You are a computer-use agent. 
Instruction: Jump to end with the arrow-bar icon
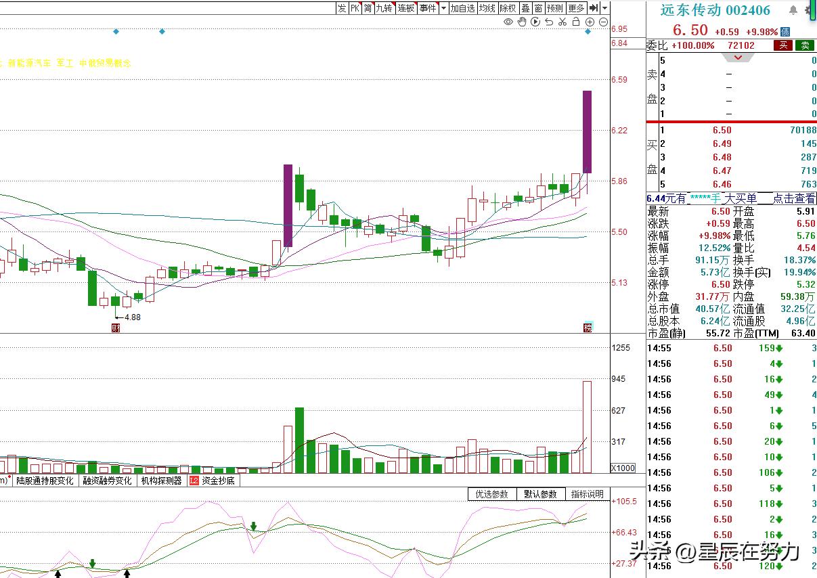click(x=594, y=8)
